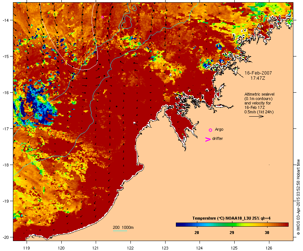Click the '-16' latitude axis label
This screenshot has height=251, width=303.
(5, 93)
